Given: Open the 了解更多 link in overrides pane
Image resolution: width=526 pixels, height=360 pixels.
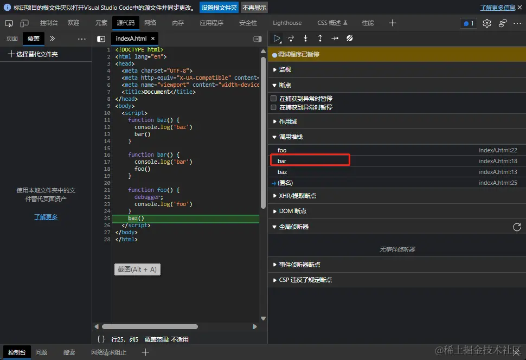Looking at the screenshot, I should click(x=46, y=217).
